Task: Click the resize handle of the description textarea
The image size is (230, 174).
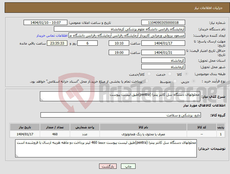Action: coord(42,100)
